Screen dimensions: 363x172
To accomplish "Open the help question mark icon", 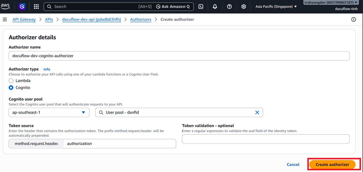I will [229, 6].
